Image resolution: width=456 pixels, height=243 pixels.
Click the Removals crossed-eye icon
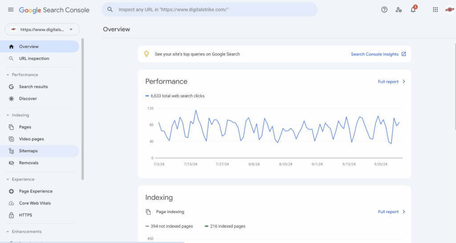[x=11, y=163]
